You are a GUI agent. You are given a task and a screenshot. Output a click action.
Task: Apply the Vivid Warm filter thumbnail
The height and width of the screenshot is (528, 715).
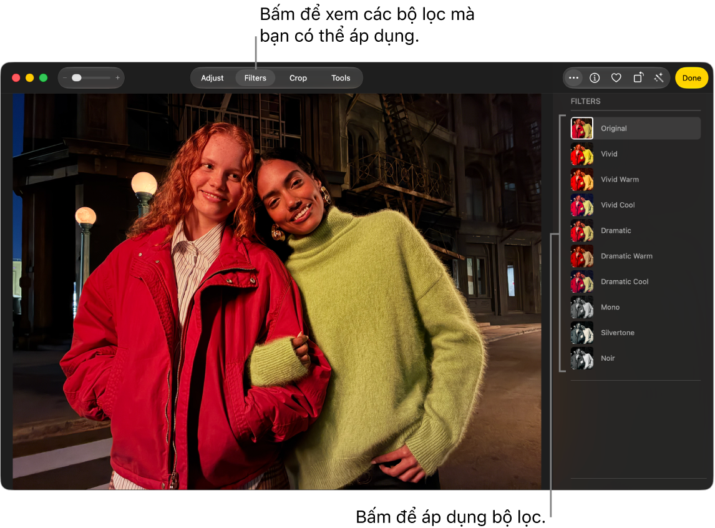click(582, 179)
